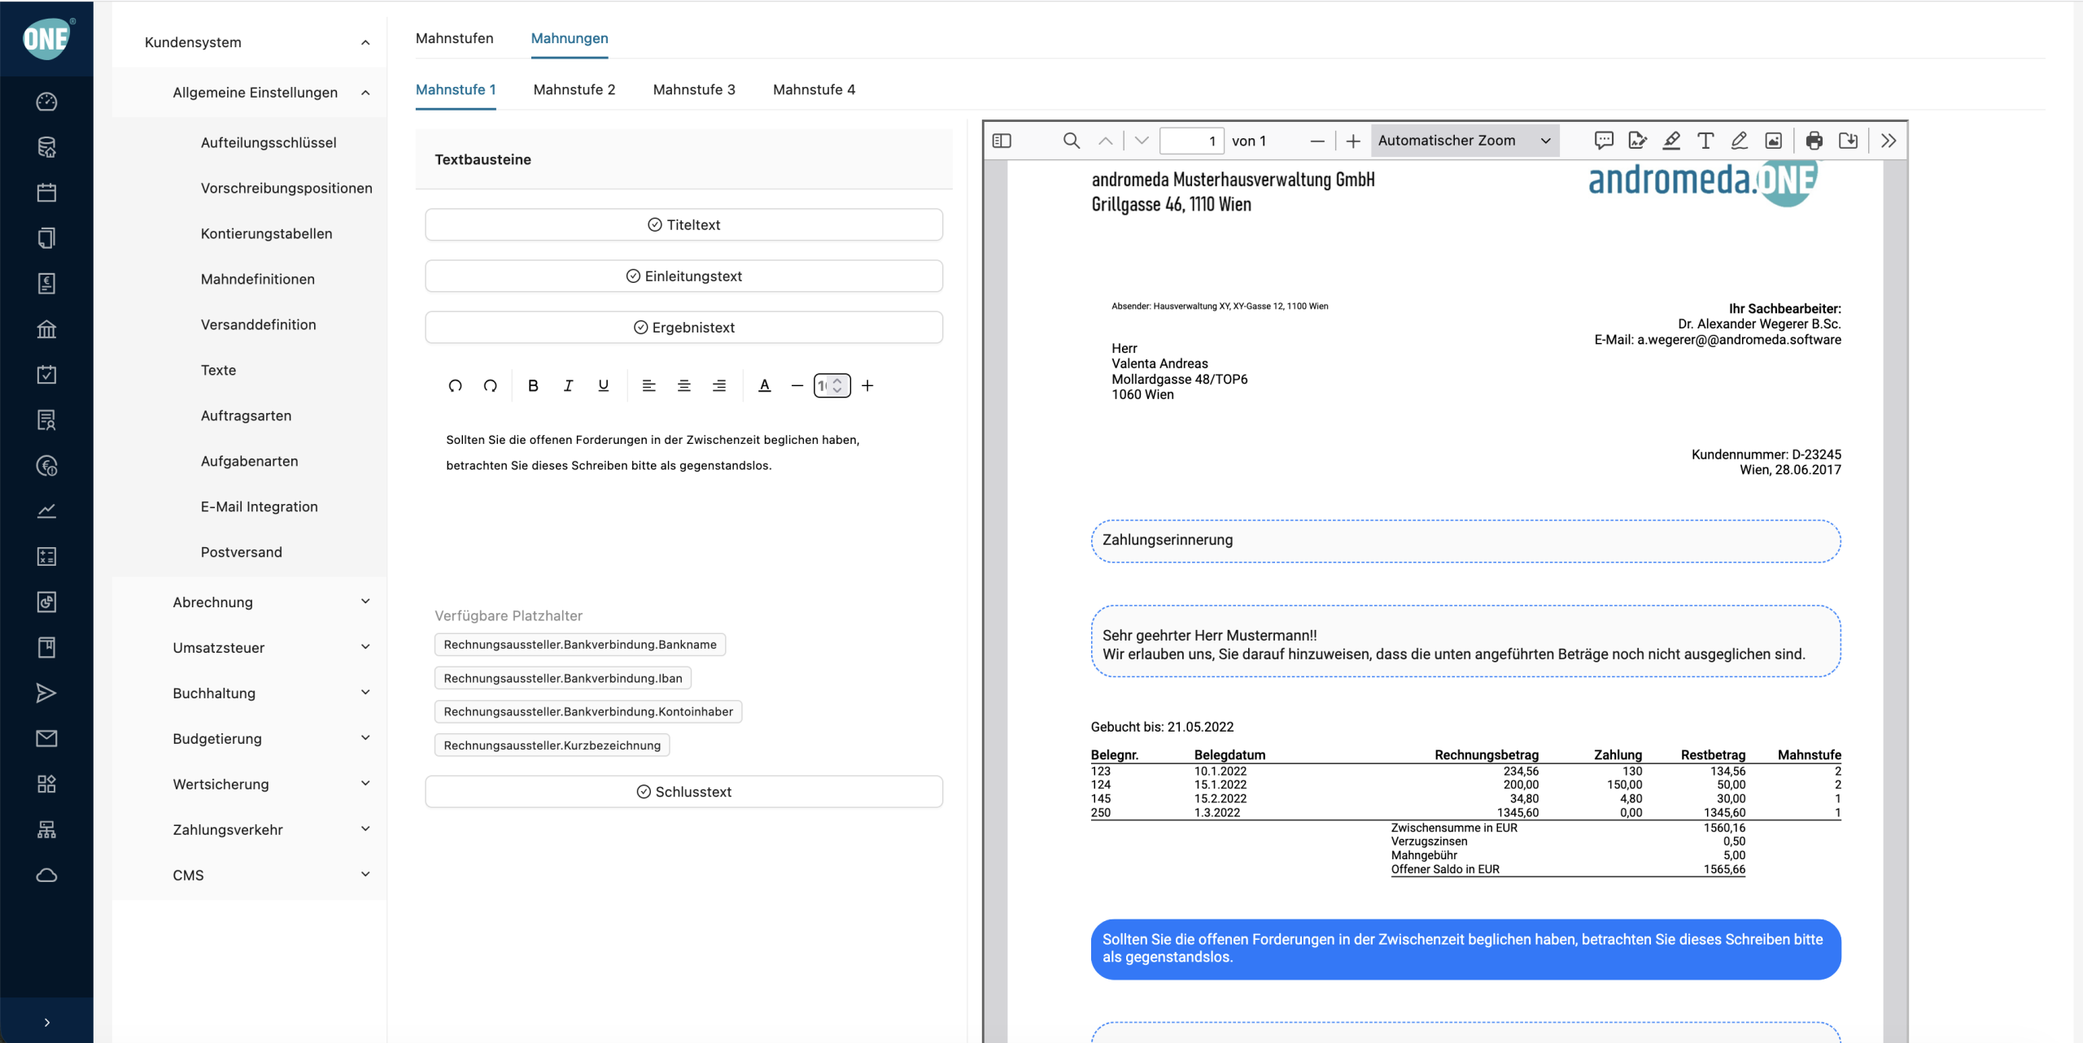Open the Schlusstext text block
The height and width of the screenshot is (1043, 2083).
coord(683,792)
